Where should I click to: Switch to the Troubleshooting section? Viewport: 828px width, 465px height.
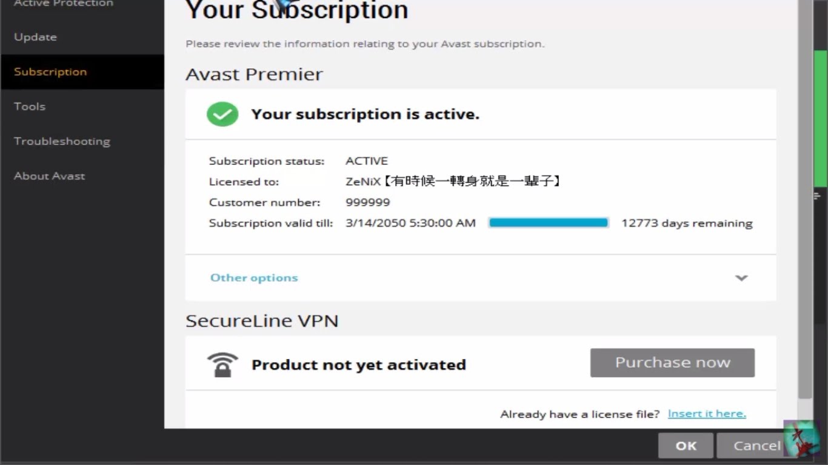(x=62, y=141)
